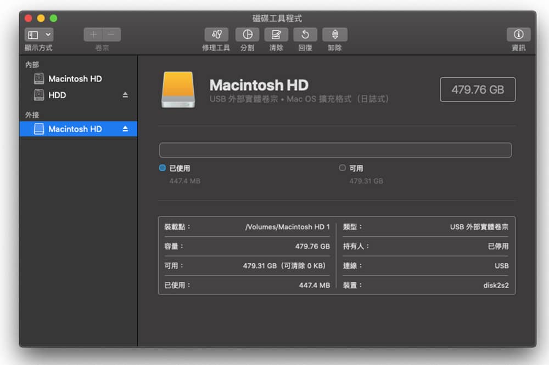Viewport: 549px width, 365px height.
Task: Click the 可用 legend marker
Action: pos(342,168)
